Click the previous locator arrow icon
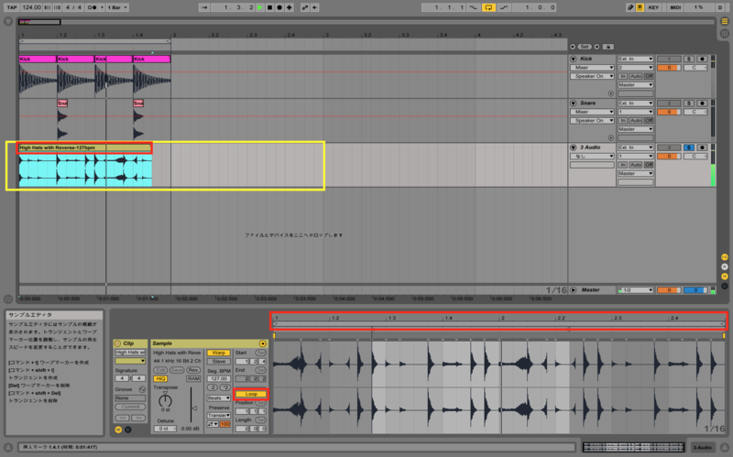The width and height of the screenshot is (733, 457). (x=573, y=47)
